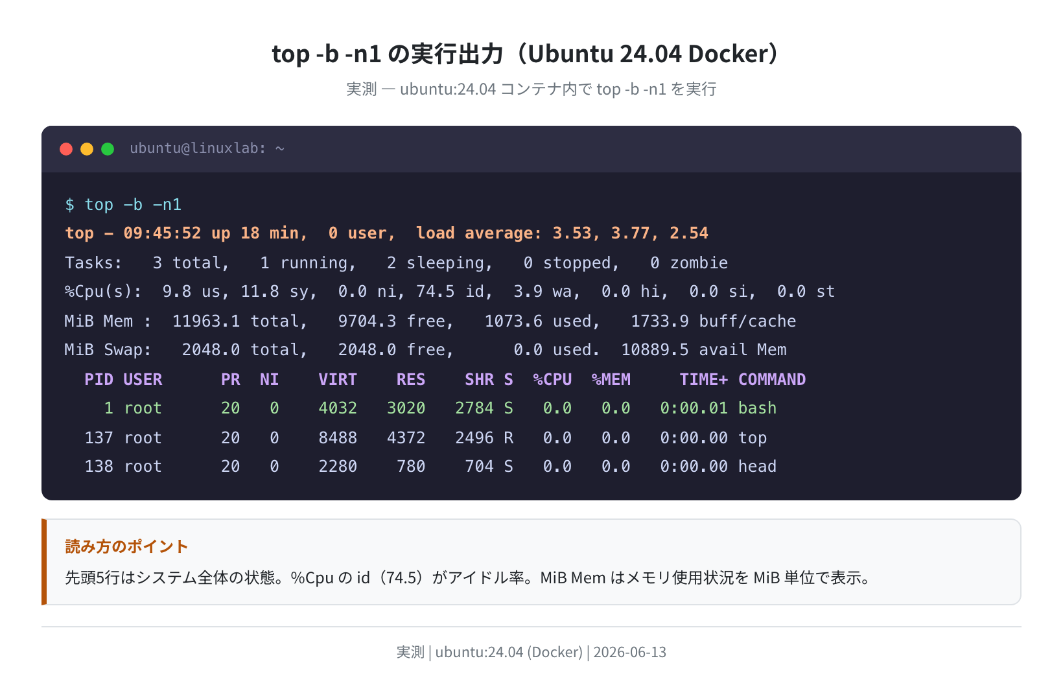Click the "%MEM" column header
The width and height of the screenshot is (1063, 687).
[611, 380]
